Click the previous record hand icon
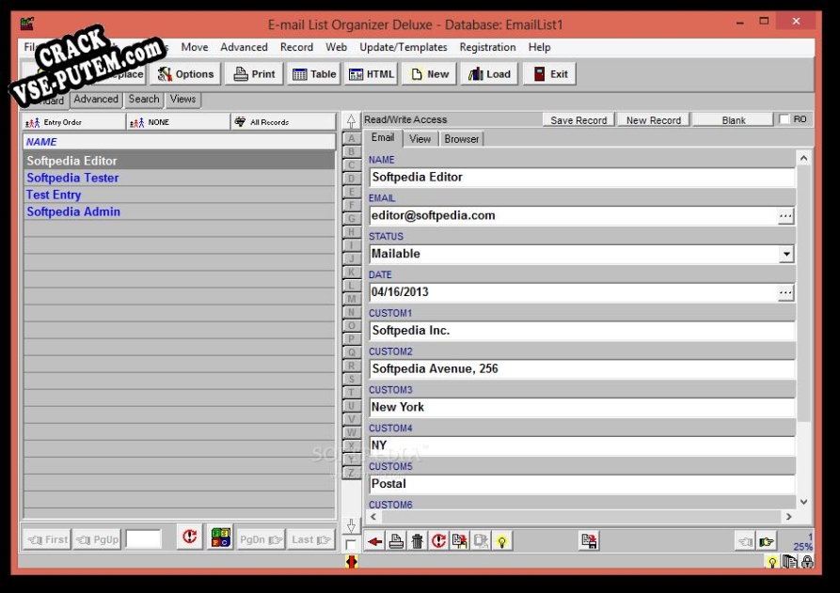Screen dimensions: 840x593 (x=745, y=541)
